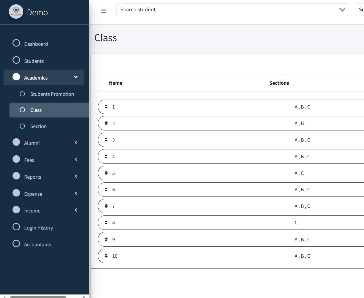Click the reorder arrows icon on class 5
The width and height of the screenshot is (364, 298).
coord(106,173)
